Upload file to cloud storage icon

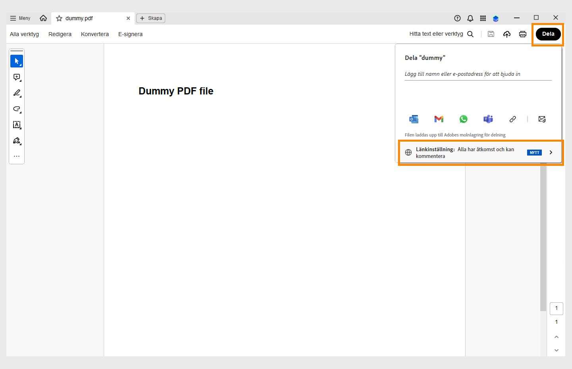[x=507, y=34]
